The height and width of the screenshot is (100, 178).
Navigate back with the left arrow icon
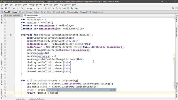[x=14, y=8]
